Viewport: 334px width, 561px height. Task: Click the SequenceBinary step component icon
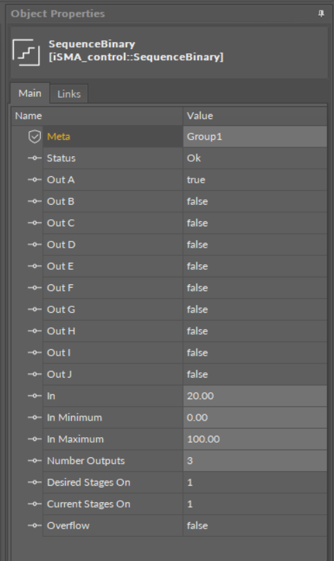pos(26,53)
